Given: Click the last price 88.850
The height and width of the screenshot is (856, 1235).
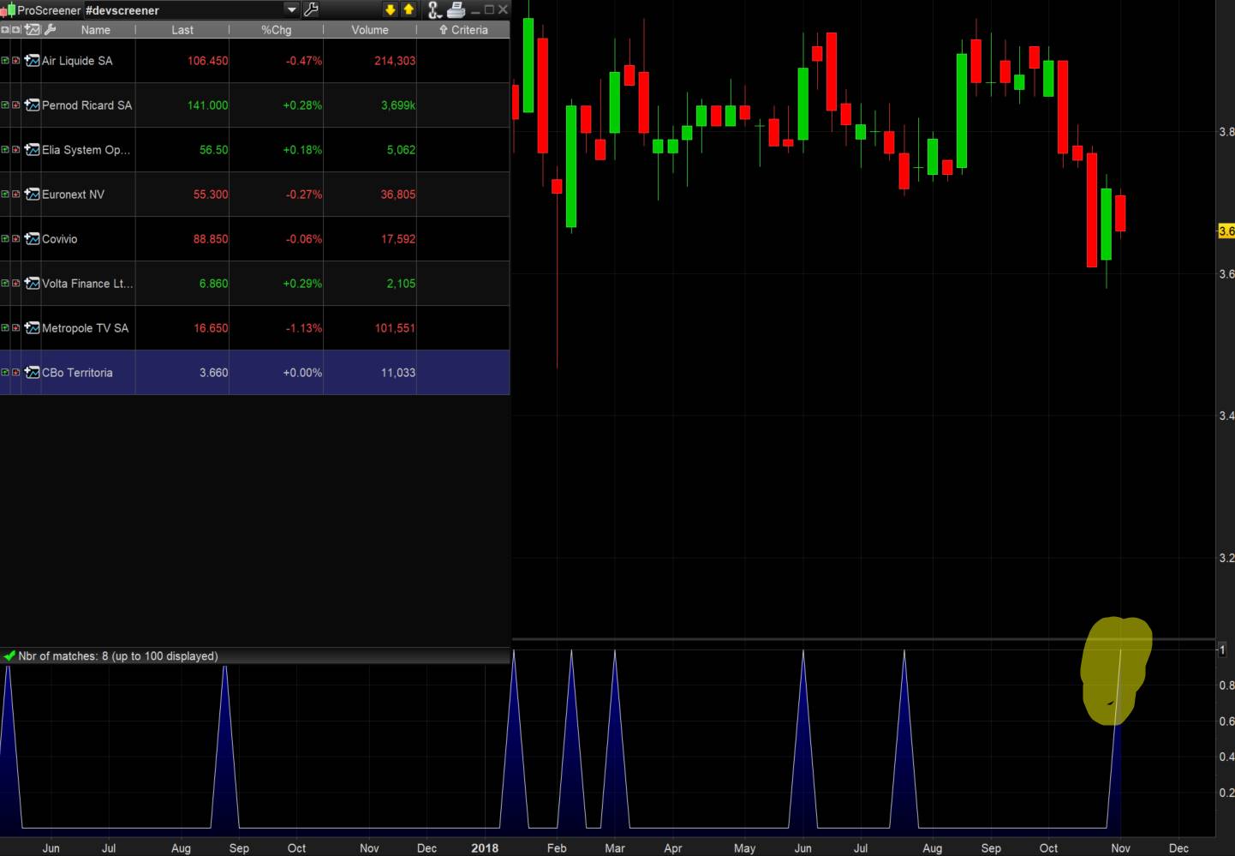Looking at the screenshot, I should pyautogui.click(x=211, y=239).
